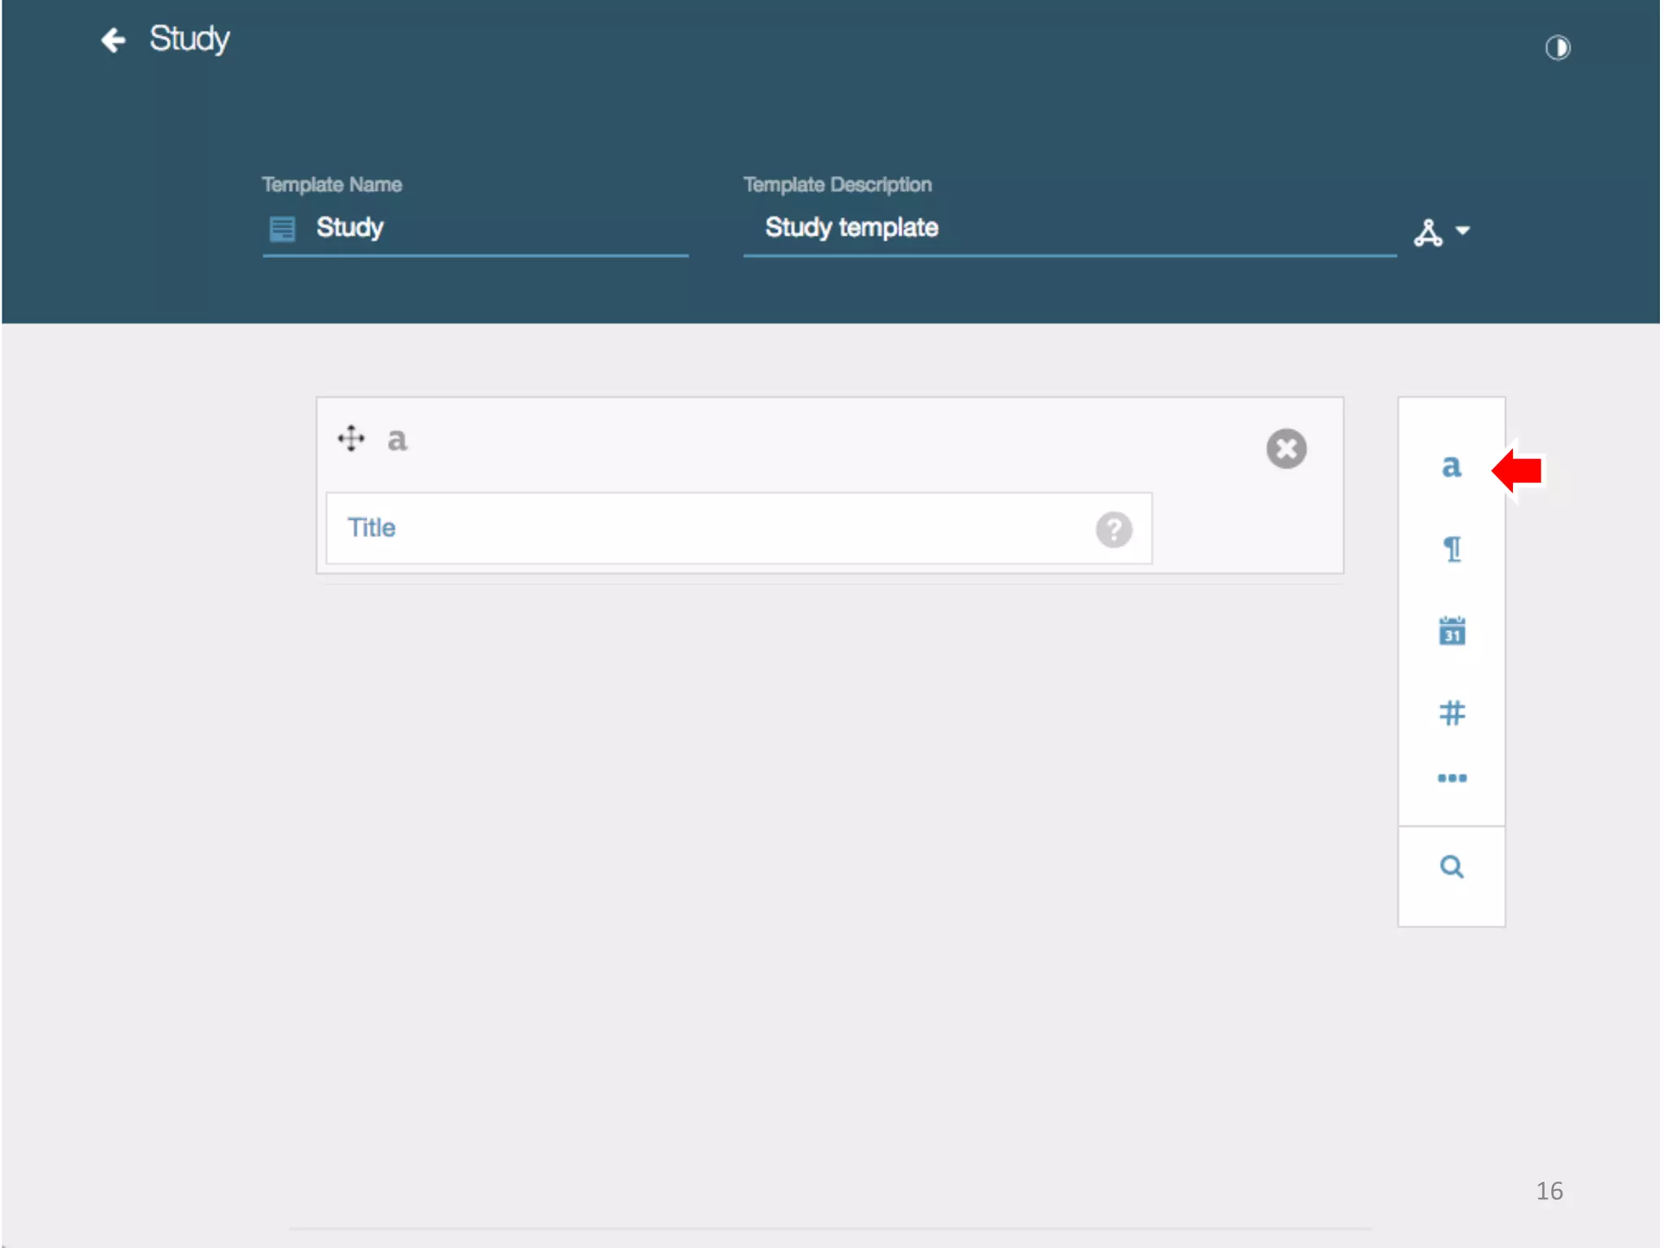This screenshot has height=1248, width=1664.
Task: Click the search magnifier in the sidebar
Action: [x=1452, y=867]
